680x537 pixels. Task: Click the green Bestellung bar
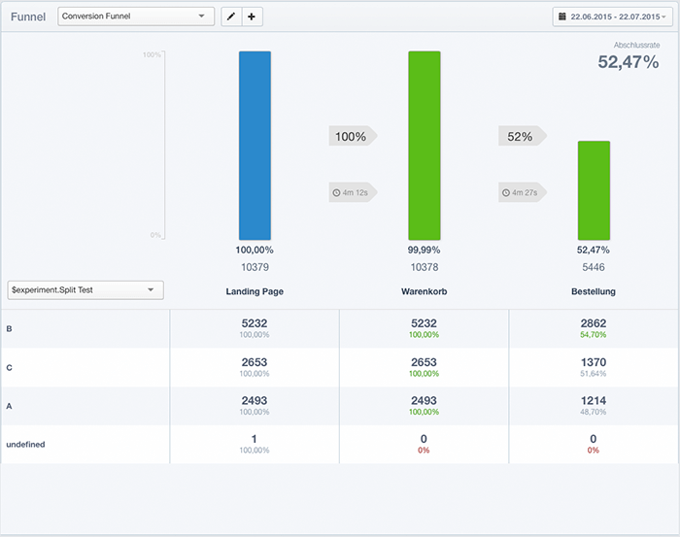(x=594, y=190)
